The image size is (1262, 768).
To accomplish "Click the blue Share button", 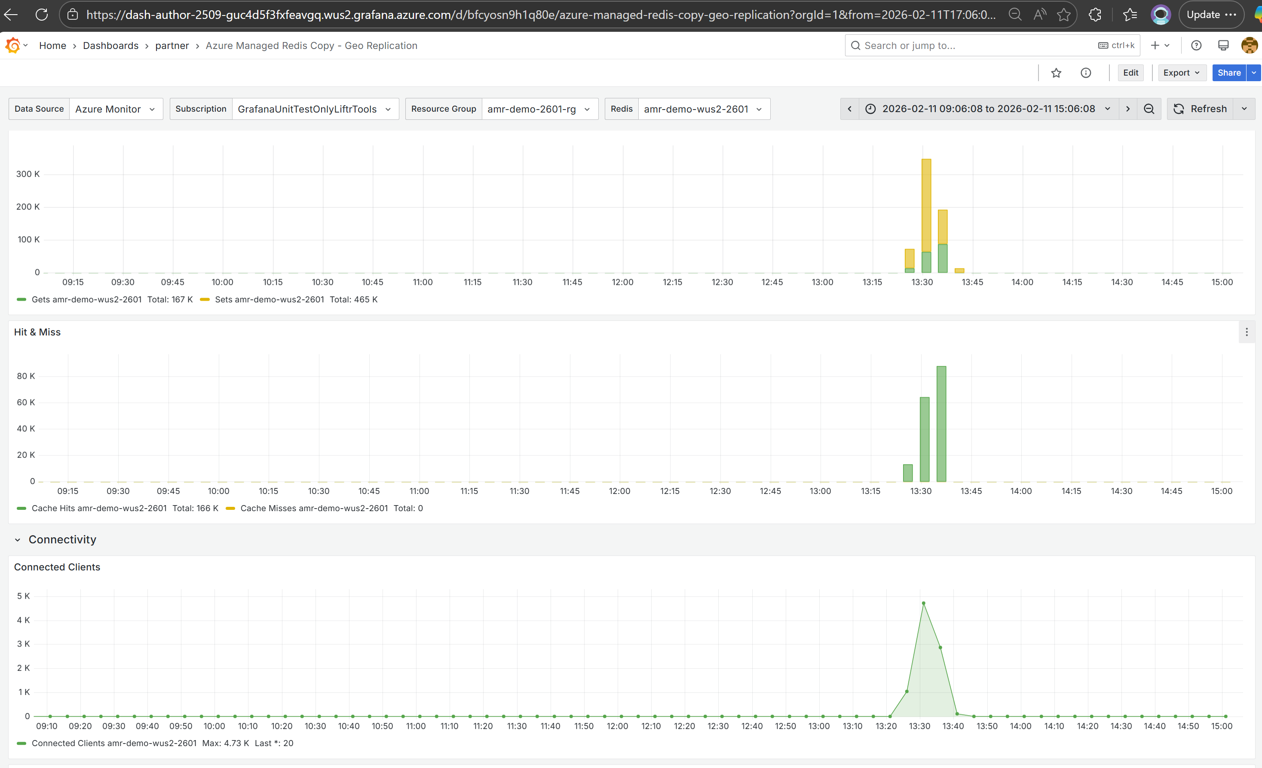I will click(1228, 73).
